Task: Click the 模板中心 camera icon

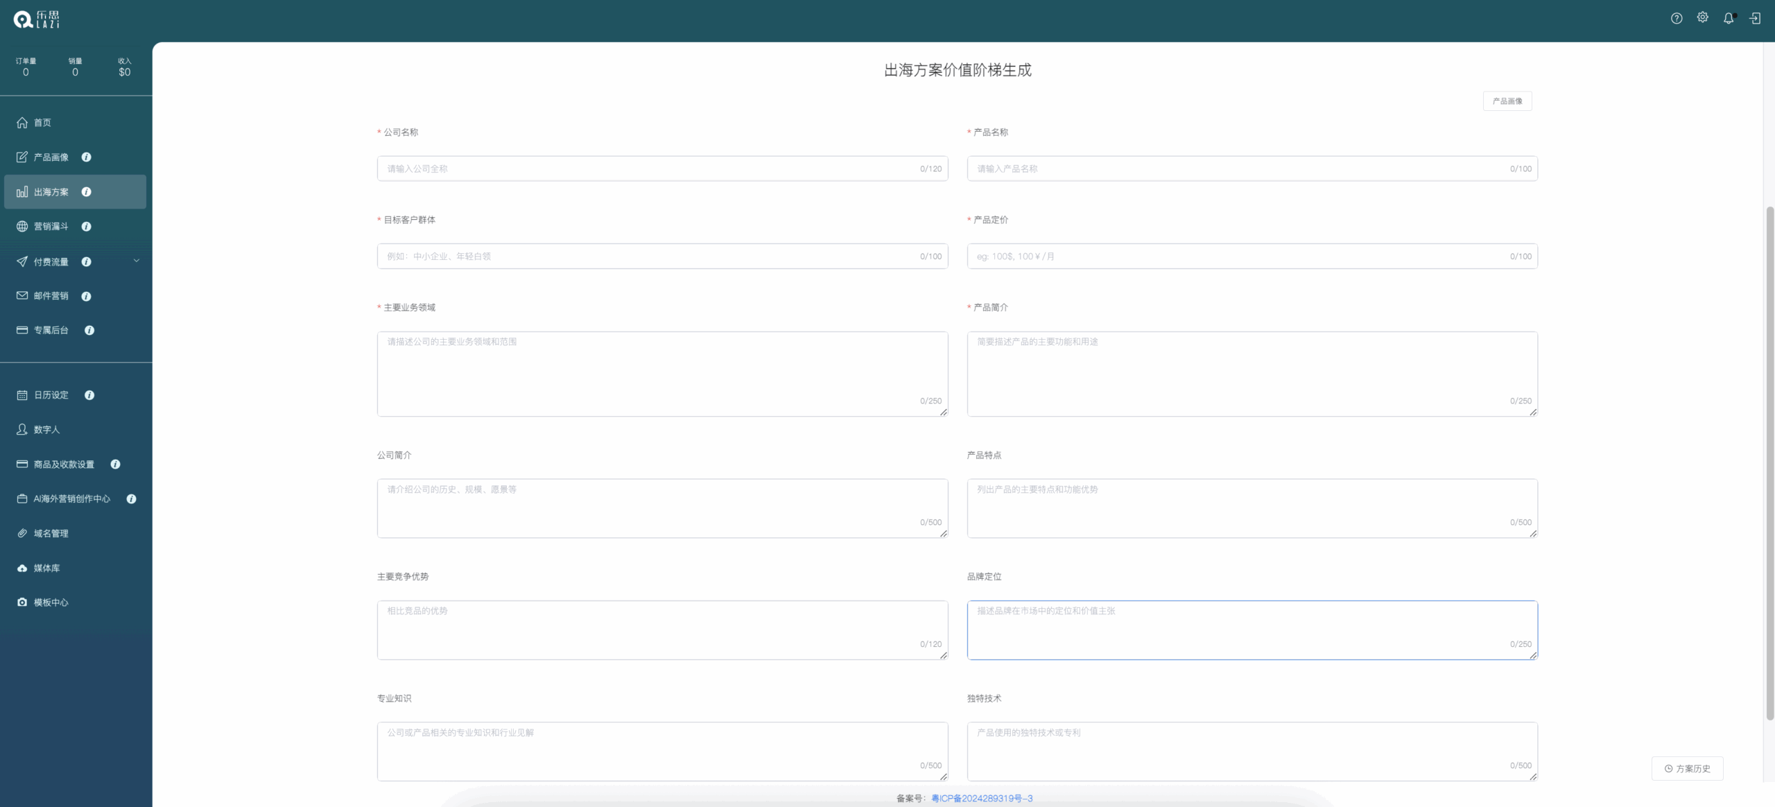Action: 22,602
